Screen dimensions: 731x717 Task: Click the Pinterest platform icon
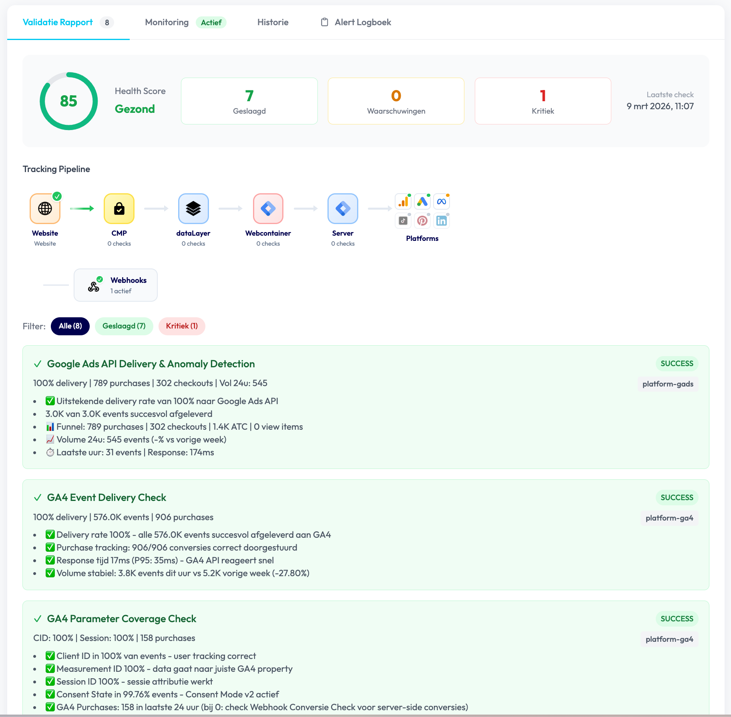(x=422, y=221)
